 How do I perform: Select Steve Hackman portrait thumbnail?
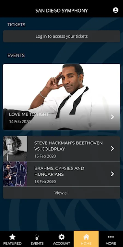(15, 148)
